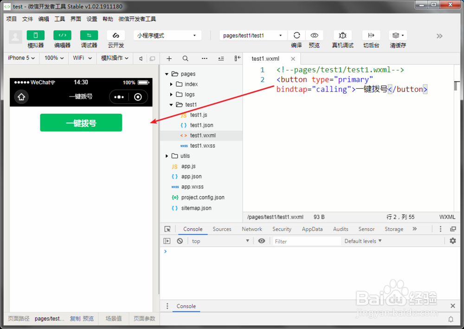
Task: Click the capsule close circle icon
Action: 138,97
